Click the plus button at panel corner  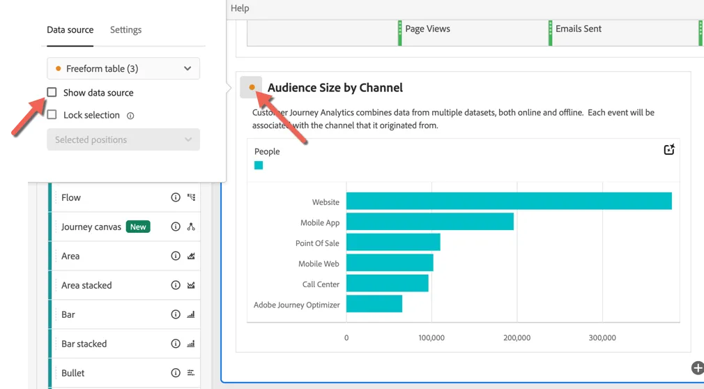pyautogui.click(x=698, y=368)
